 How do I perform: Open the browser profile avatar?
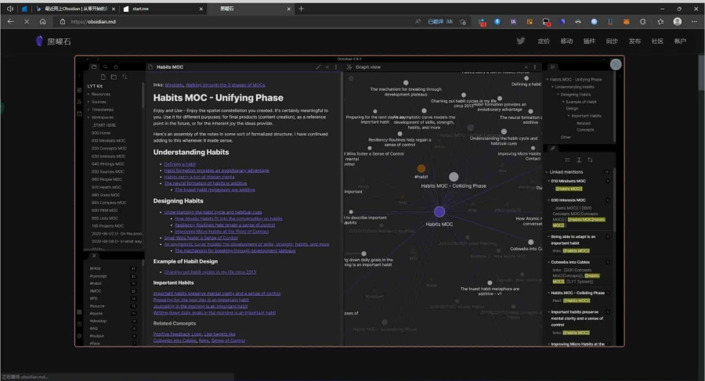678,22
